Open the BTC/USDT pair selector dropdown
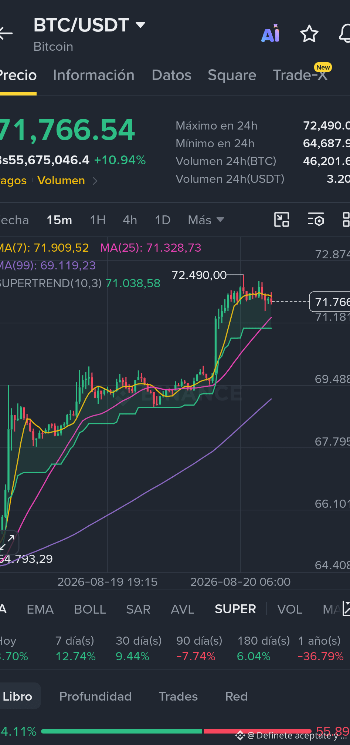Viewport: 350px width, 745px height. click(140, 25)
